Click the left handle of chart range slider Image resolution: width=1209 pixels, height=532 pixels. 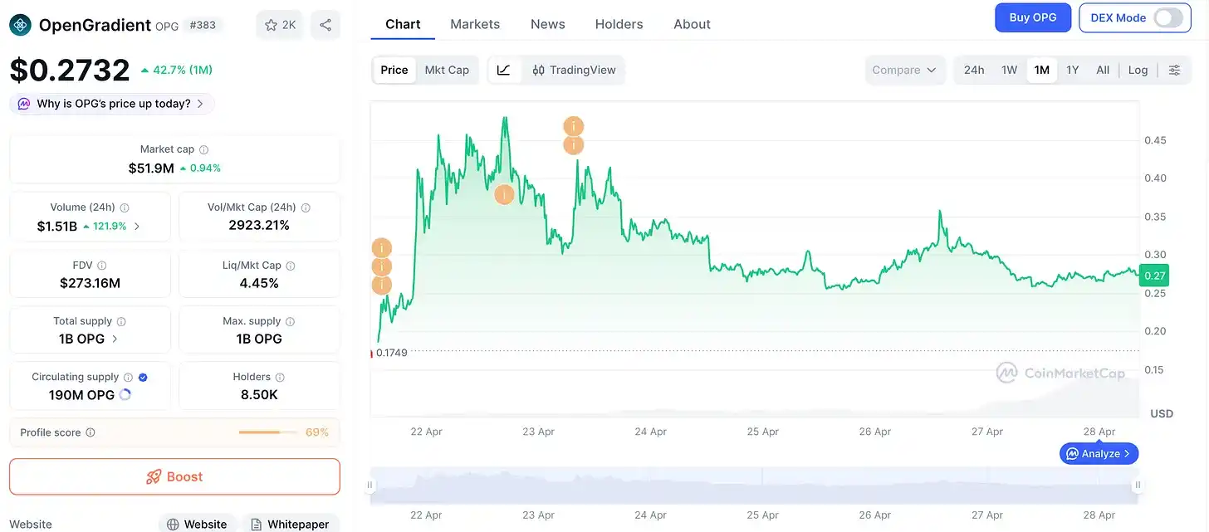[370, 486]
